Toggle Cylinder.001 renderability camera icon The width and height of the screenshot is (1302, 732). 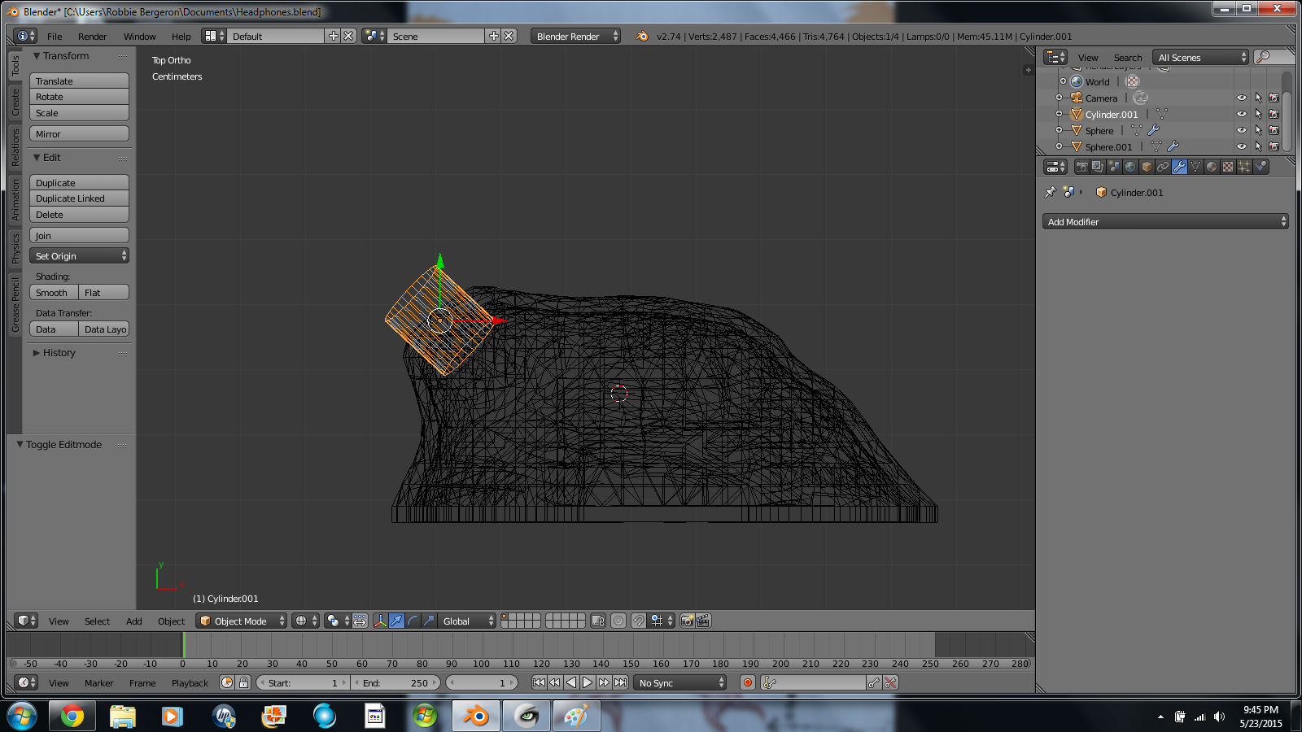pyautogui.click(x=1274, y=114)
